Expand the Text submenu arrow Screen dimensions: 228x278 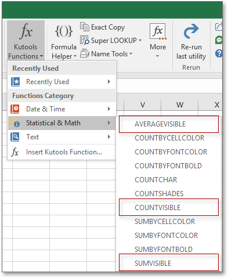[x=109, y=137]
